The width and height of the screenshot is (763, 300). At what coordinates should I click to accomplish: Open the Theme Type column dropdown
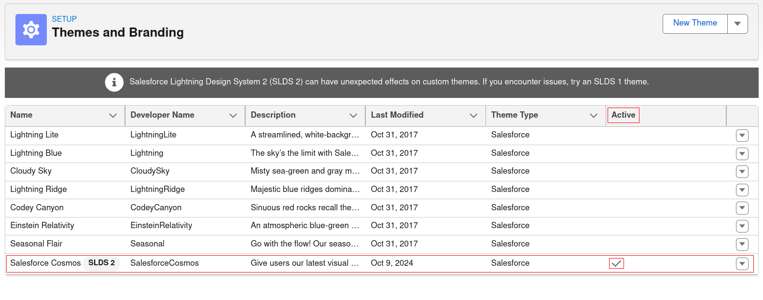pyautogui.click(x=594, y=115)
